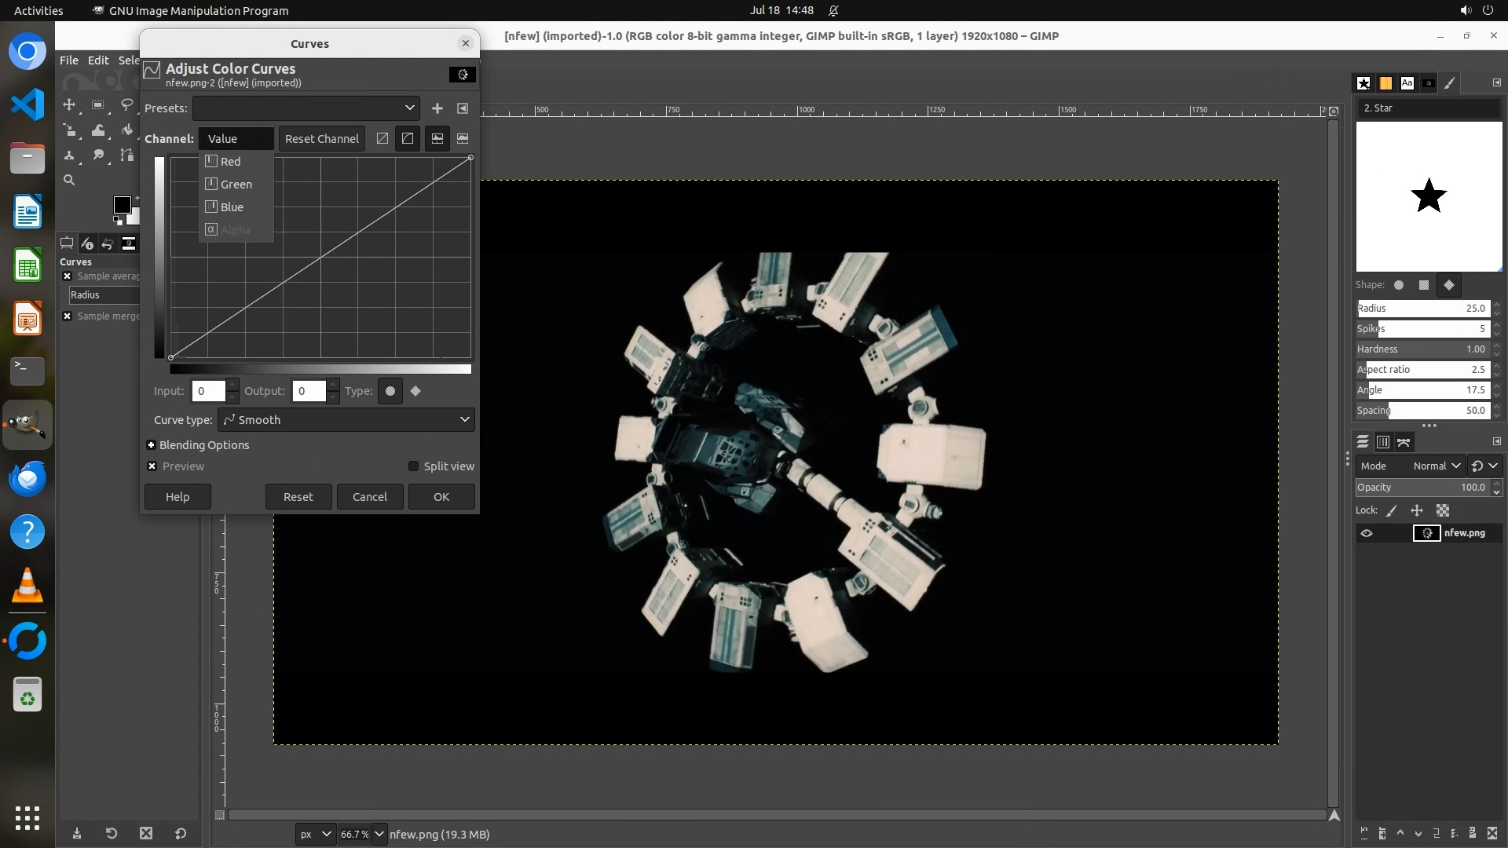The height and width of the screenshot is (848, 1508).
Task: Enable the Split view checkbox
Action: click(x=414, y=466)
